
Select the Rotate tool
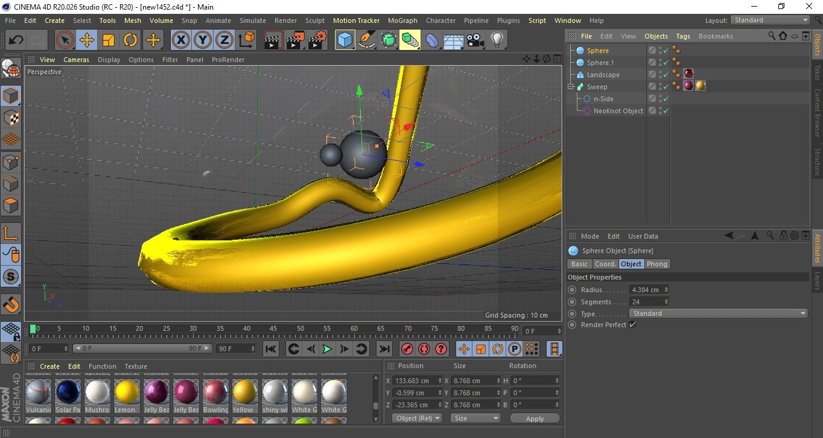point(130,40)
